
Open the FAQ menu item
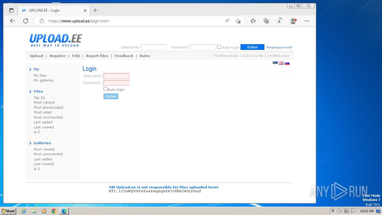pyautogui.click(x=76, y=56)
